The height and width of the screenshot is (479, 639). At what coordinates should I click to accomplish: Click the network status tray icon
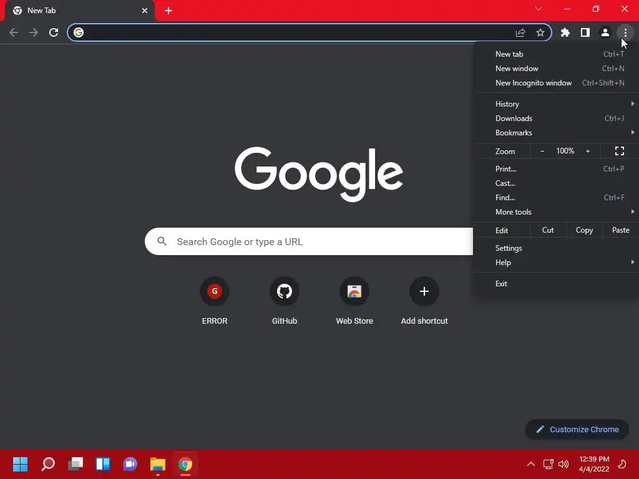pos(548,464)
